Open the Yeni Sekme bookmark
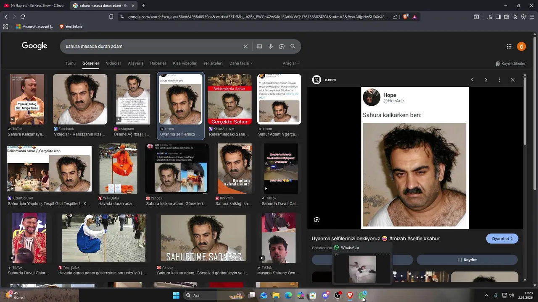 [71, 26]
